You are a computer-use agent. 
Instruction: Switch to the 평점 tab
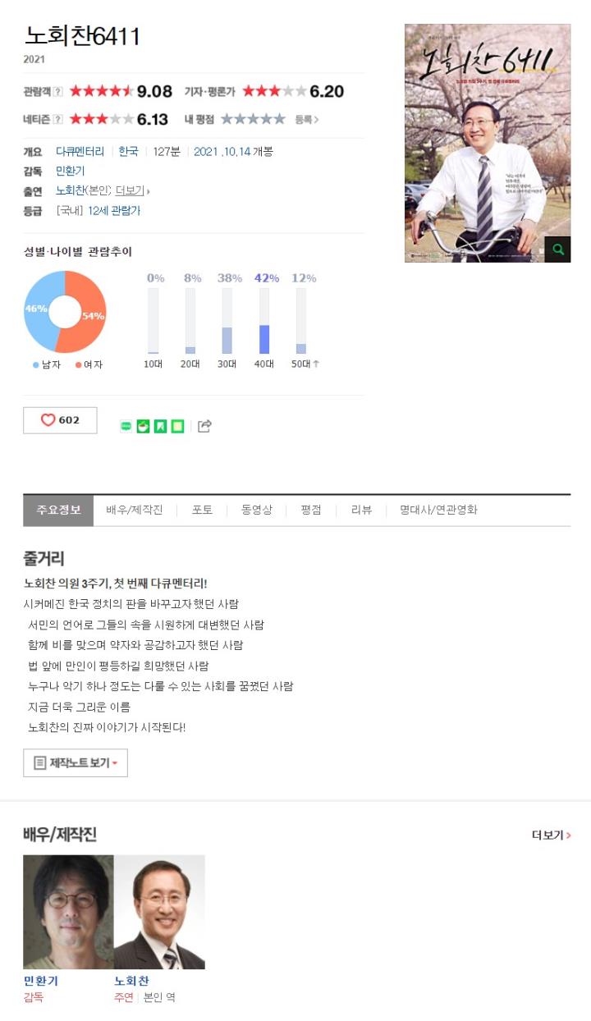tap(311, 510)
